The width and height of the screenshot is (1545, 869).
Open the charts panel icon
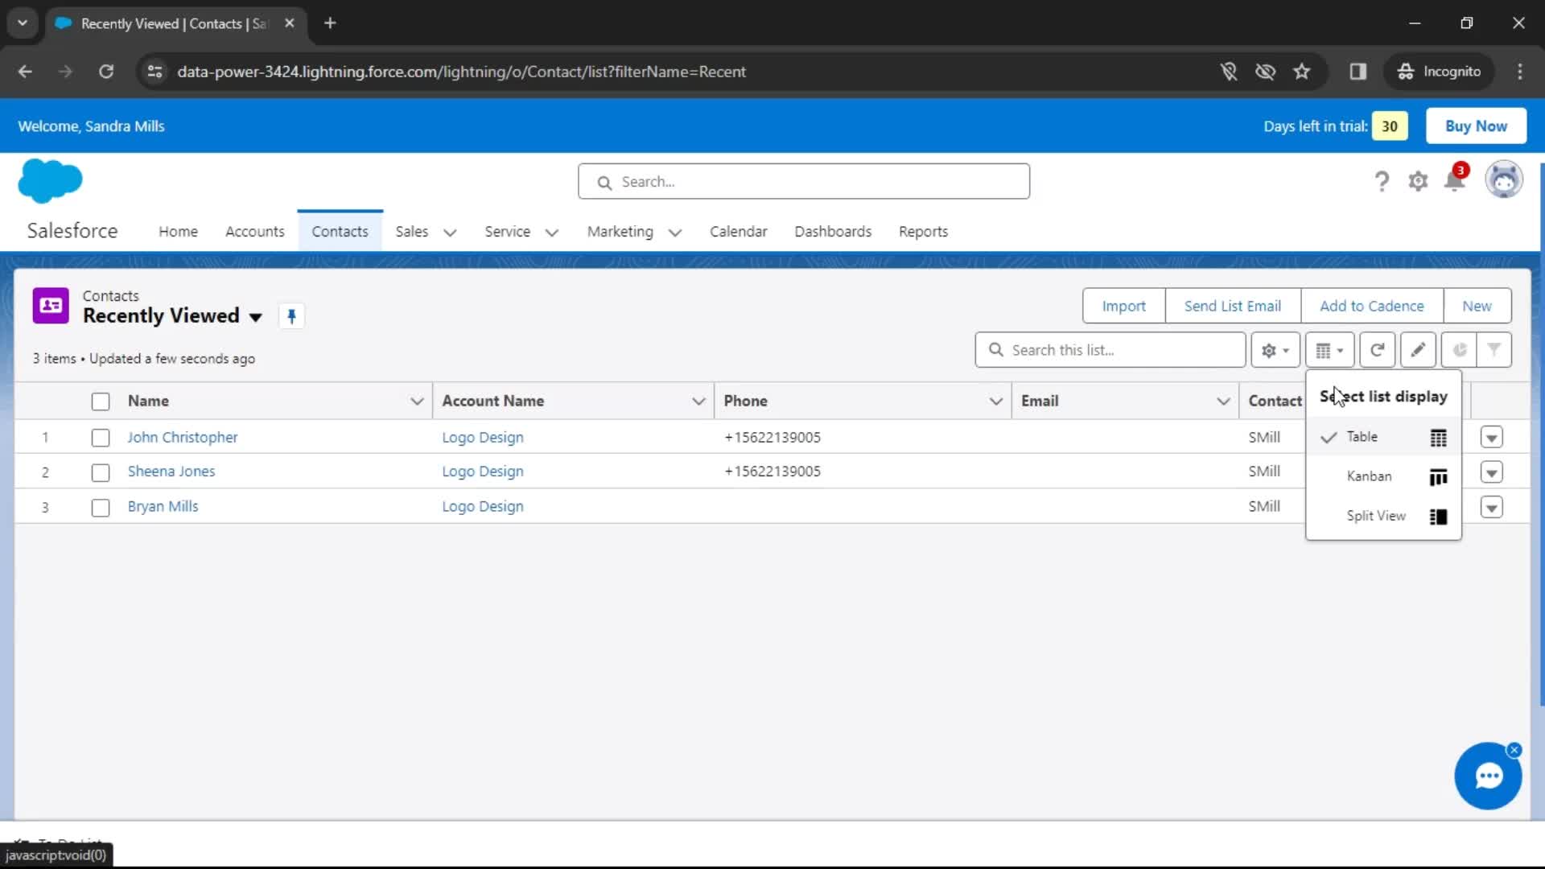1459,350
